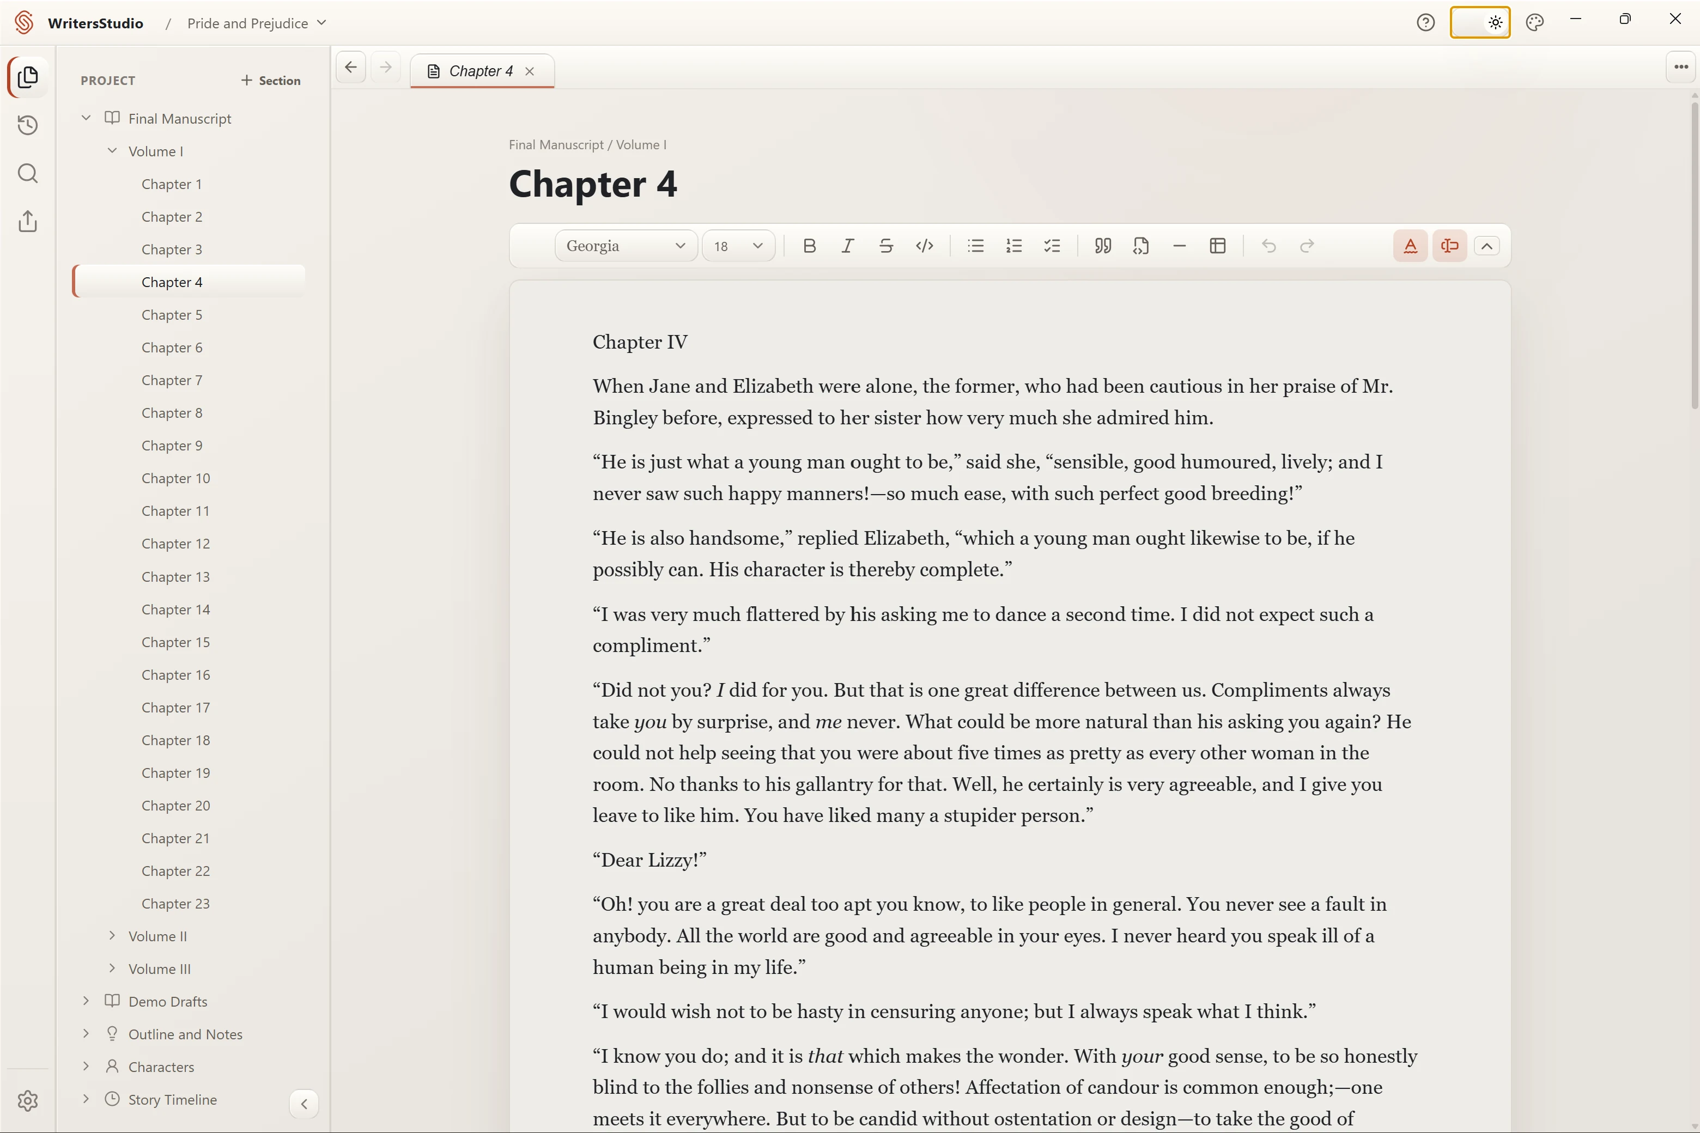1700x1133 pixels.
Task: Open the project files sidebar icon
Action: click(27, 77)
